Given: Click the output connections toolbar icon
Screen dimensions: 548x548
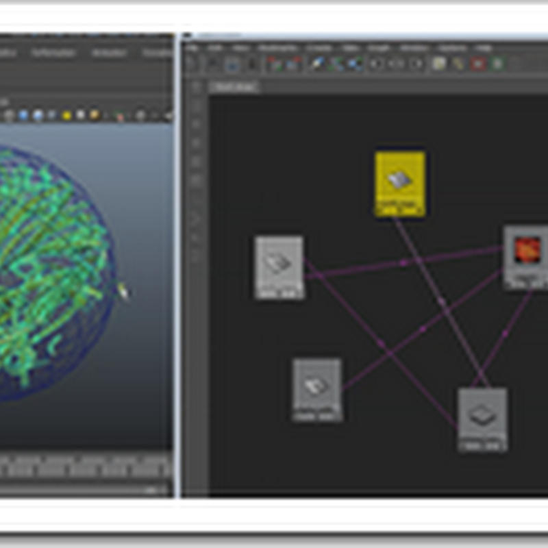Looking at the screenshot, I should tap(355, 64).
